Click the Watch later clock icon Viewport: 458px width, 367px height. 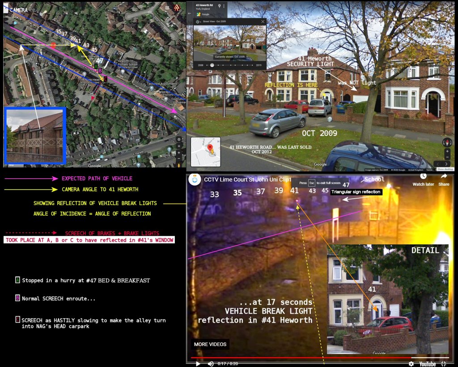(x=423, y=177)
